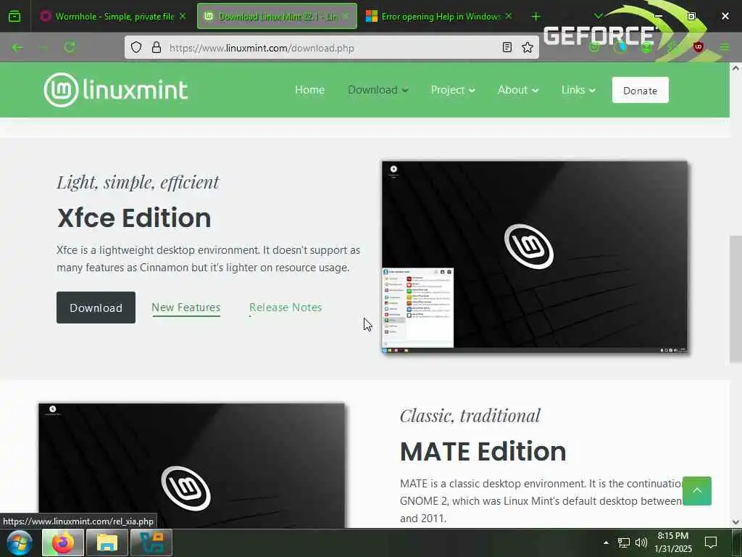Click scrollbar down arrow
The width and height of the screenshot is (742, 557).
[x=736, y=522]
